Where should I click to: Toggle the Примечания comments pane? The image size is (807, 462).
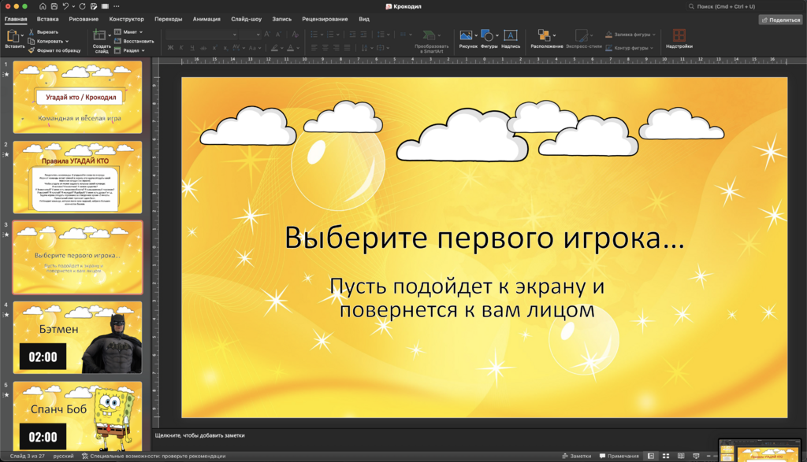click(619, 456)
